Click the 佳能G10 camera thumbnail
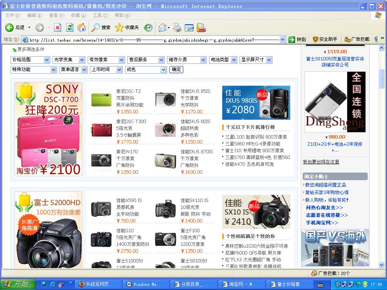 point(101,239)
